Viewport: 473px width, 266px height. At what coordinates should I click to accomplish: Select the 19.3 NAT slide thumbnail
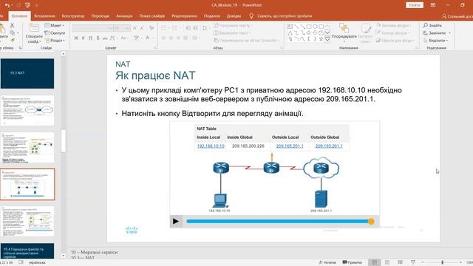(x=27, y=74)
